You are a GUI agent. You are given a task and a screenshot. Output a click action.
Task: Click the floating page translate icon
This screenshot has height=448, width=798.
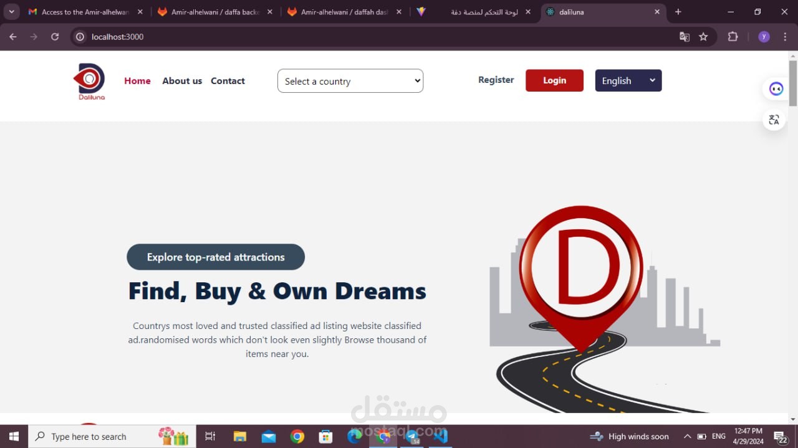point(774,120)
